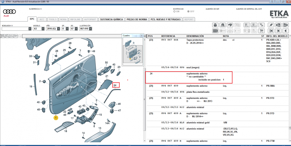
Task: Go to the previous illustration page icon
Action: click(x=278, y=25)
